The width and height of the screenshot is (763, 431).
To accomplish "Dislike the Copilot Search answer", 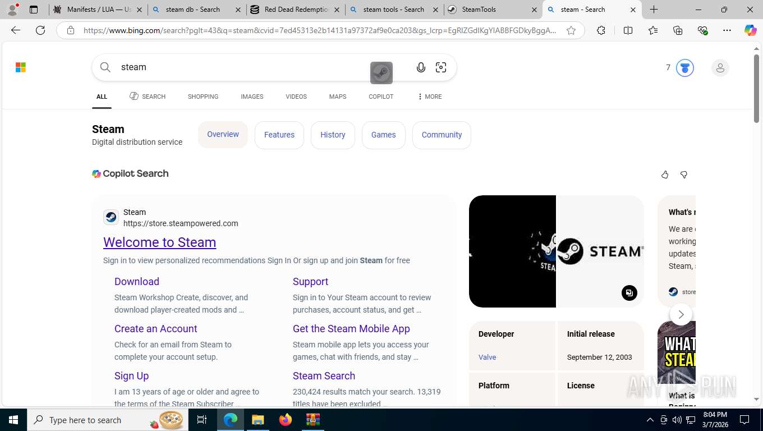I will [683, 175].
